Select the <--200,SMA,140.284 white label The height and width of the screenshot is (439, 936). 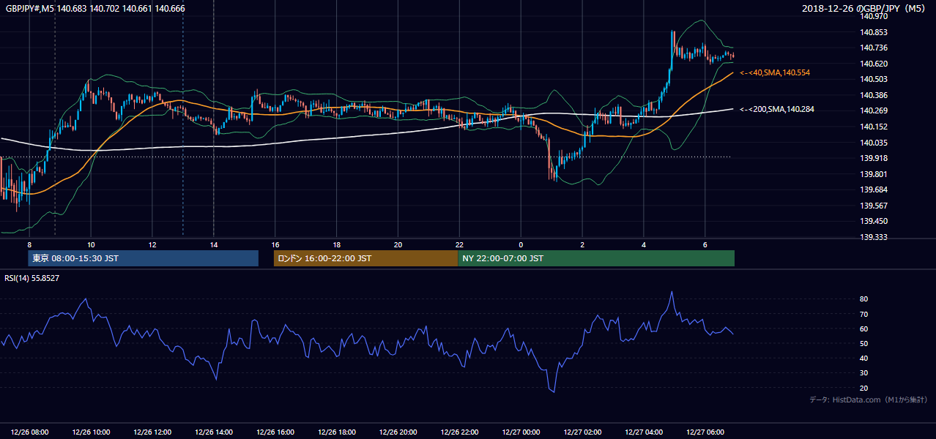777,110
